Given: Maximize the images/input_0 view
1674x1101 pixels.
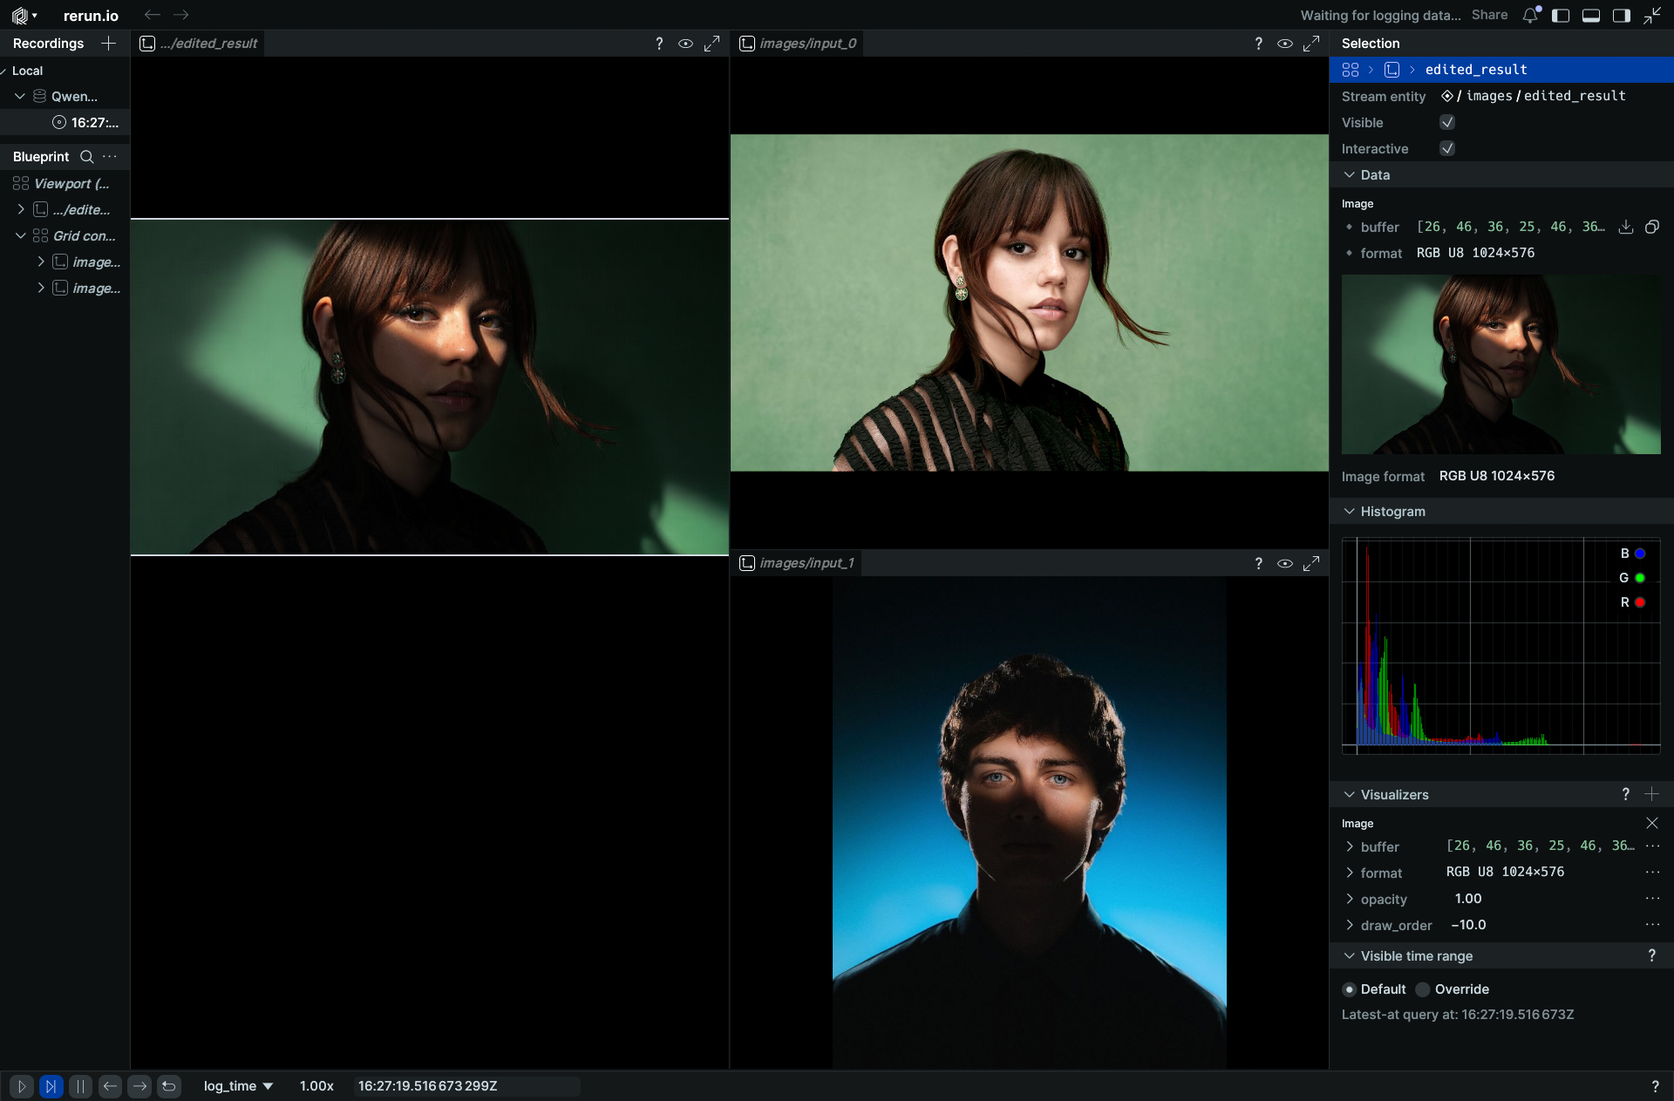Looking at the screenshot, I should click(1310, 44).
